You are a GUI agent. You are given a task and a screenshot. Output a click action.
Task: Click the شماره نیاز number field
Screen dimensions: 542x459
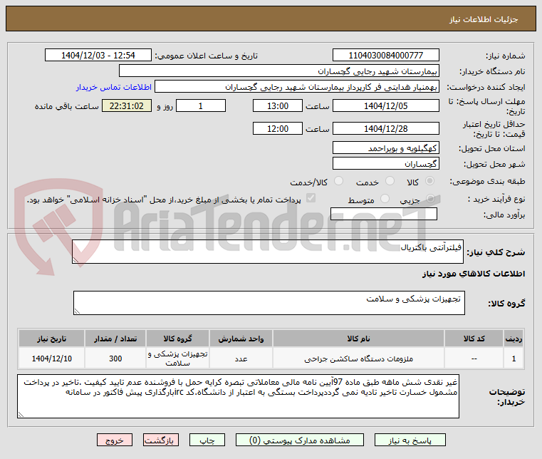pos(386,55)
